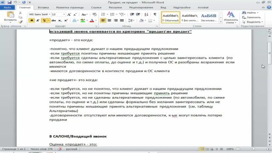Apply strikethrough formatting
This screenshot has height=153, width=272.
tap(54, 20)
